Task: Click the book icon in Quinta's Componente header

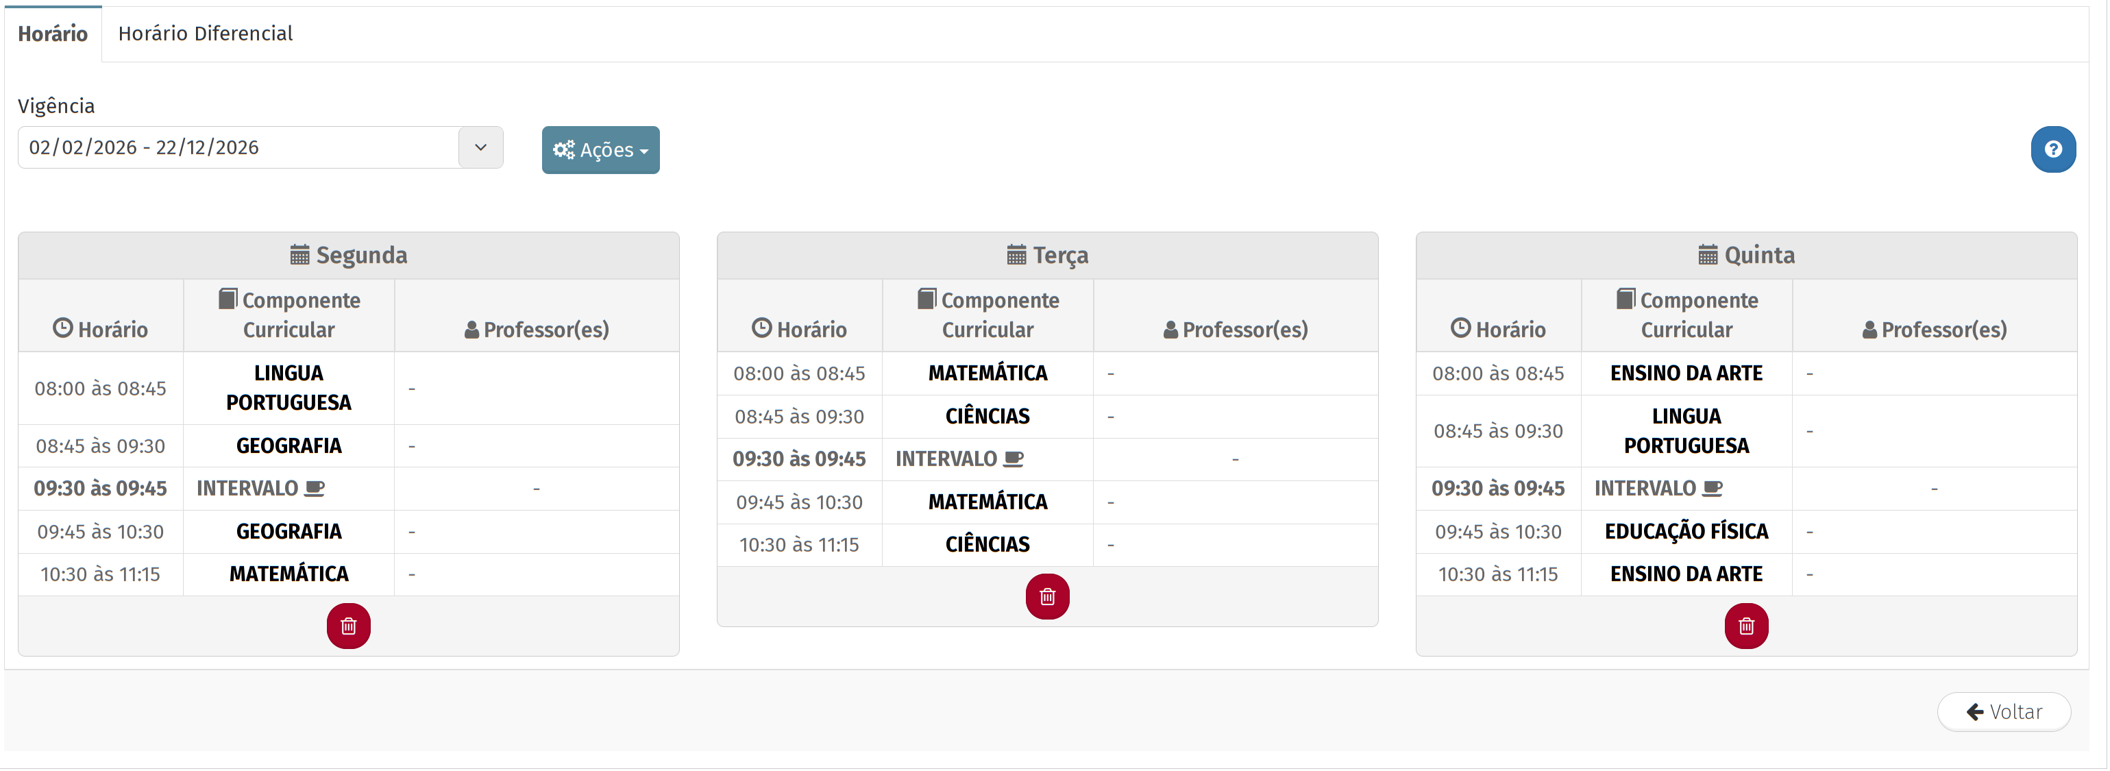Action: point(1625,299)
